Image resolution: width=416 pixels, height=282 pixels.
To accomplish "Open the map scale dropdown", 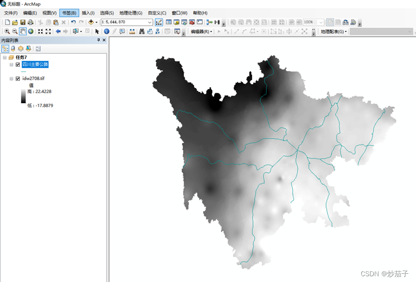I will (x=150, y=22).
